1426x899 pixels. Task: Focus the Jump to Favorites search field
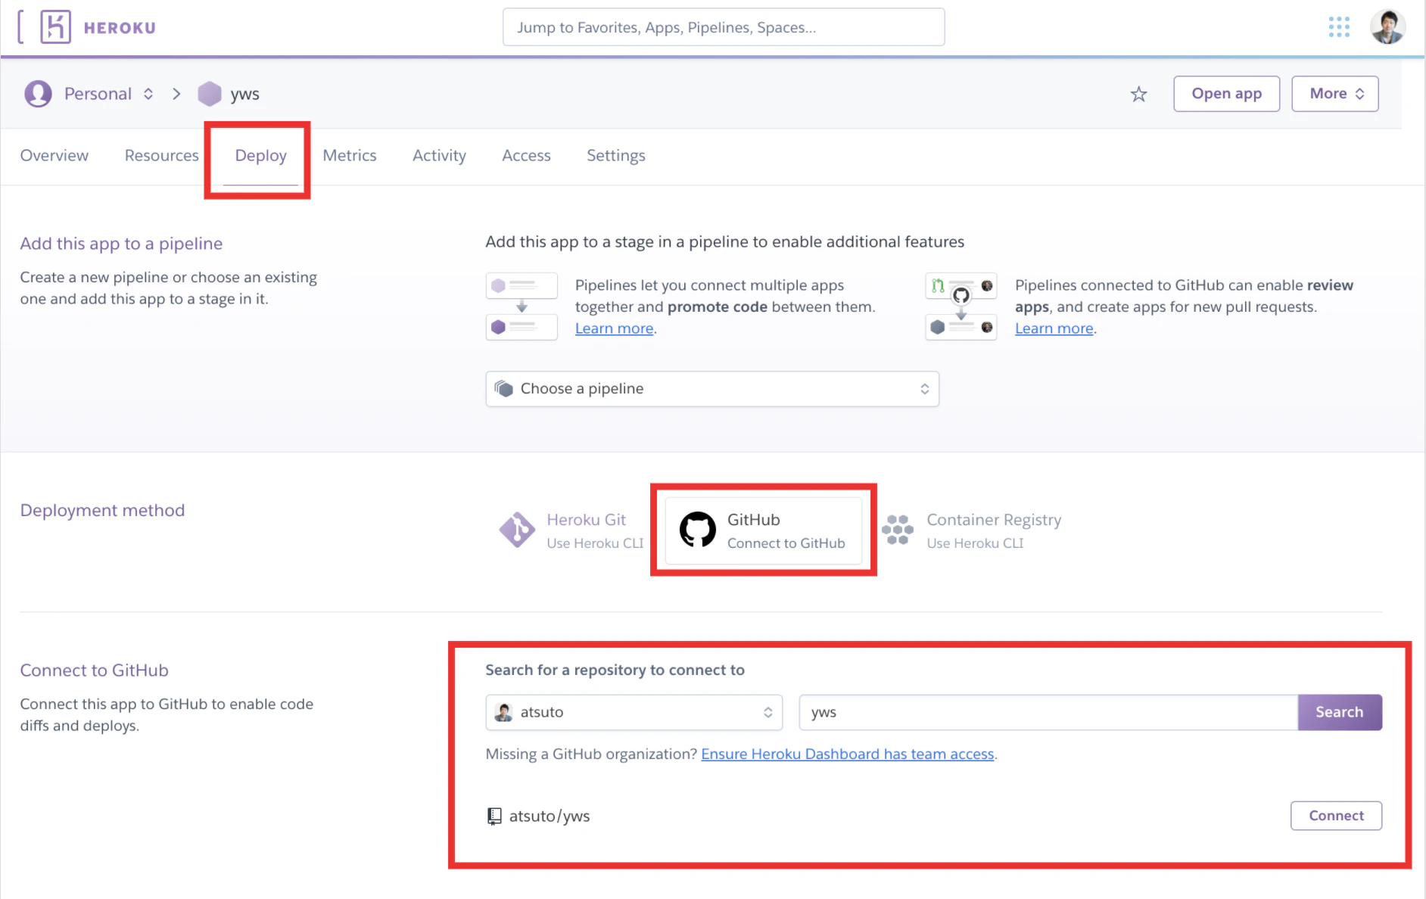724,27
